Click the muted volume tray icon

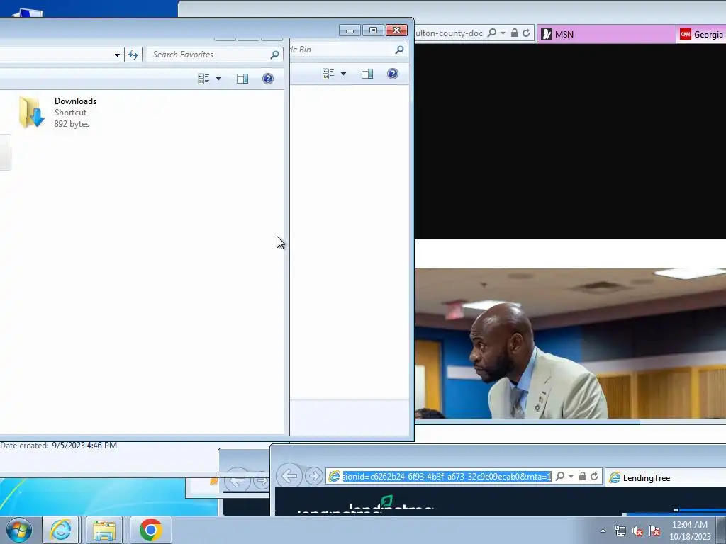(x=637, y=531)
